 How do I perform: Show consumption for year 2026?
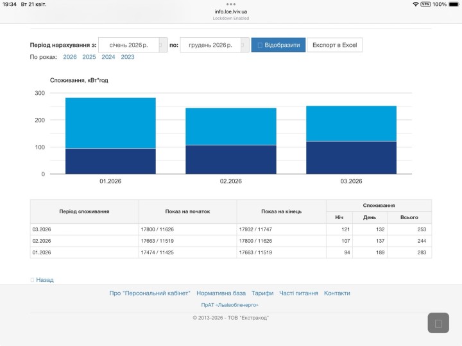[70, 57]
